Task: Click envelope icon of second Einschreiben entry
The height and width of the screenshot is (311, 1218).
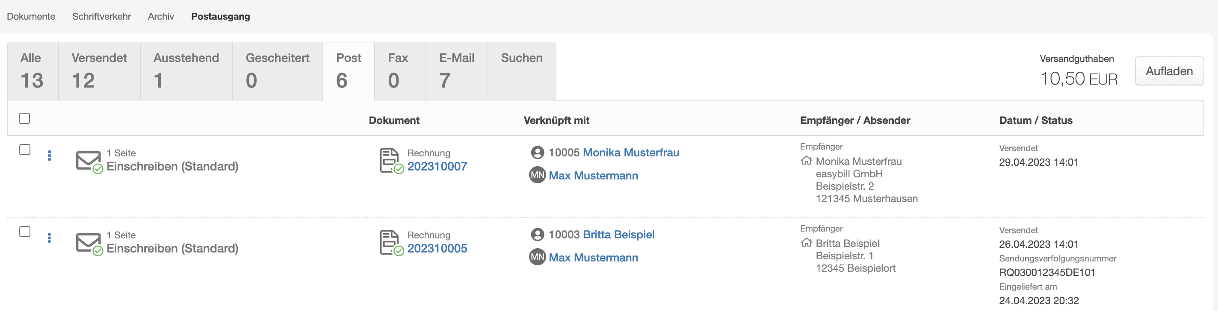Action: pos(89,244)
